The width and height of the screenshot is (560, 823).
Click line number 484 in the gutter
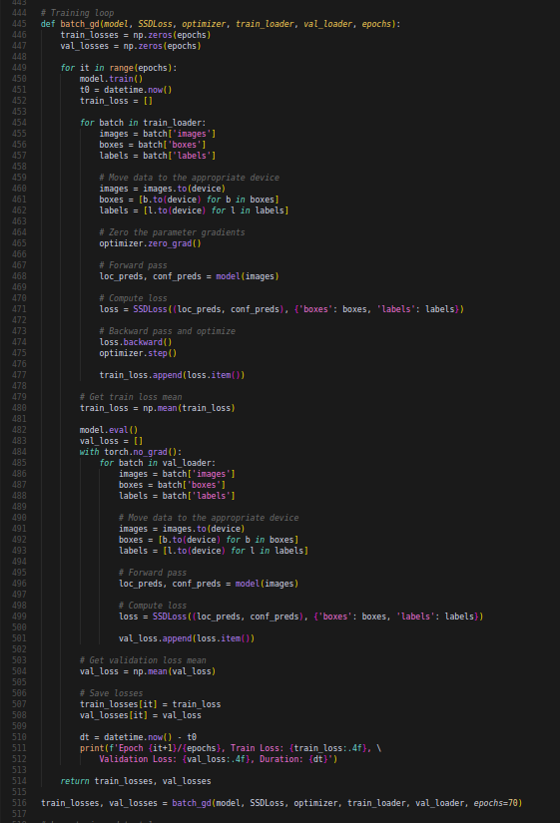point(19,453)
